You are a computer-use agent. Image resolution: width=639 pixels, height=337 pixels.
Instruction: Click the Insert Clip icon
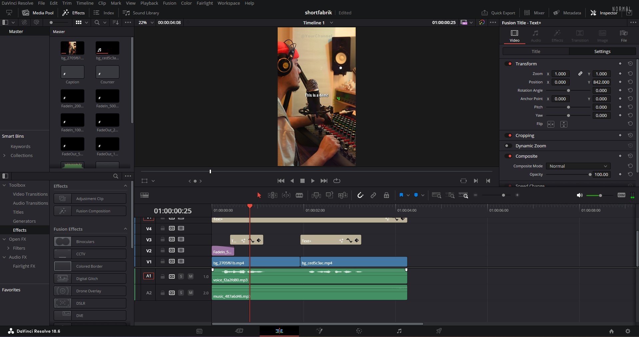tap(316, 195)
